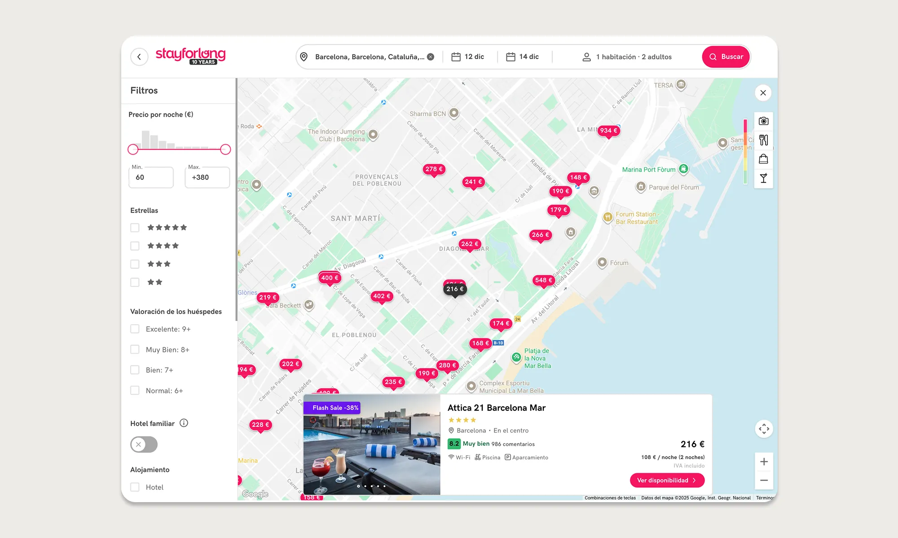This screenshot has width=898, height=538.
Task: Select the 934 € map price marker
Action: pos(608,130)
